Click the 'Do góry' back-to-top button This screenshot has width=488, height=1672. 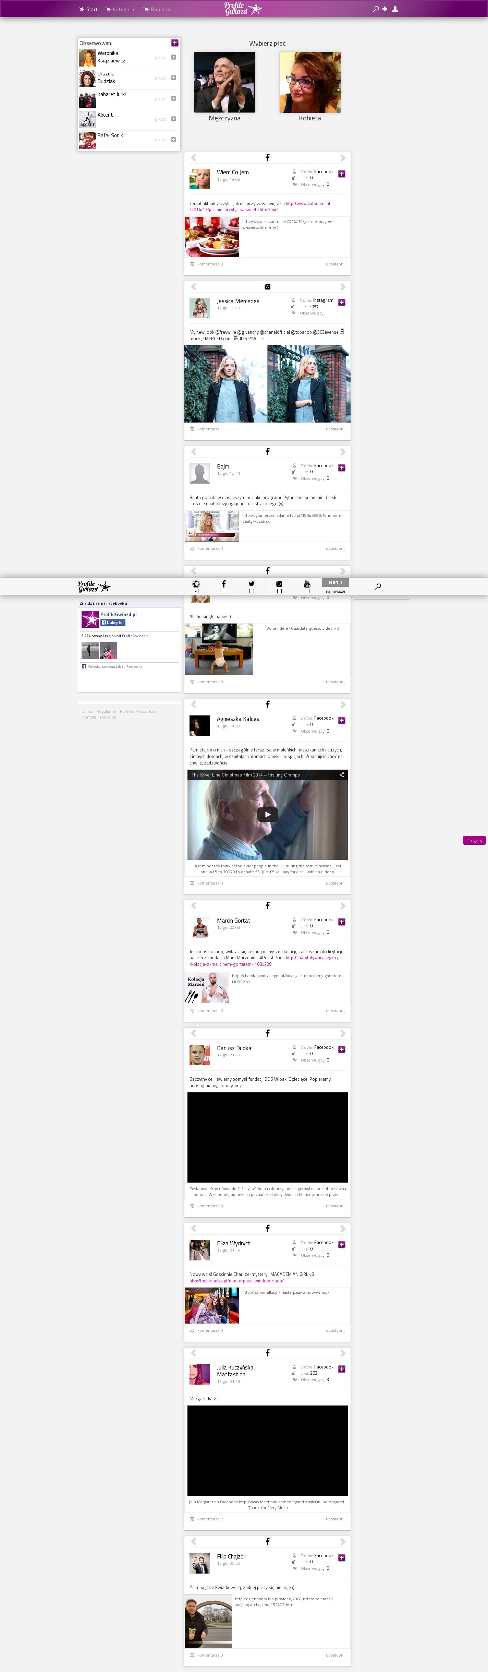point(474,841)
